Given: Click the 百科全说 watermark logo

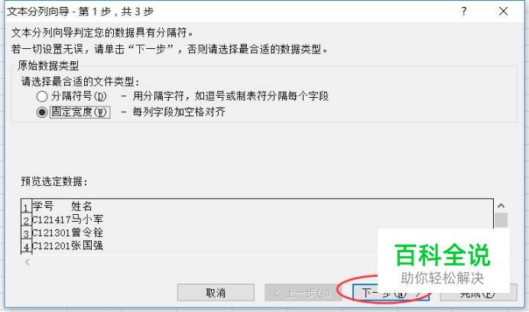Looking at the screenshot, I should point(443,255).
